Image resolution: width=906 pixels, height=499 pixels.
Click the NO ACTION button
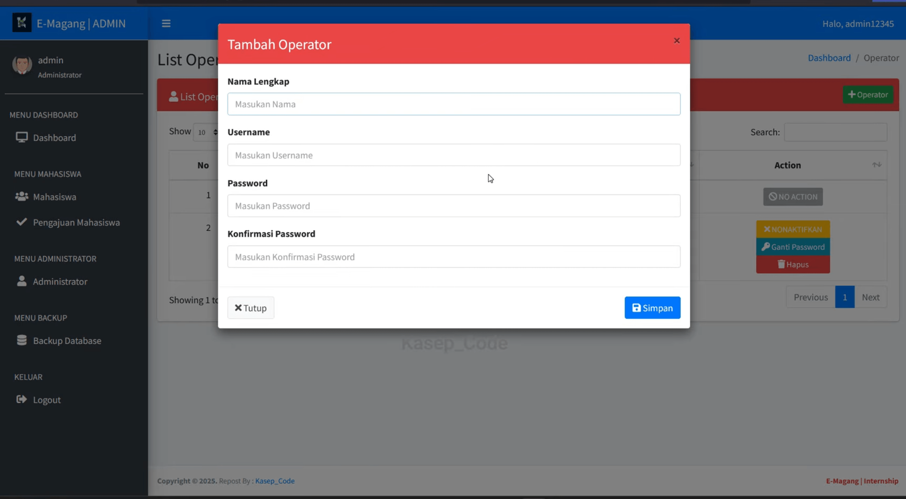pyautogui.click(x=793, y=197)
